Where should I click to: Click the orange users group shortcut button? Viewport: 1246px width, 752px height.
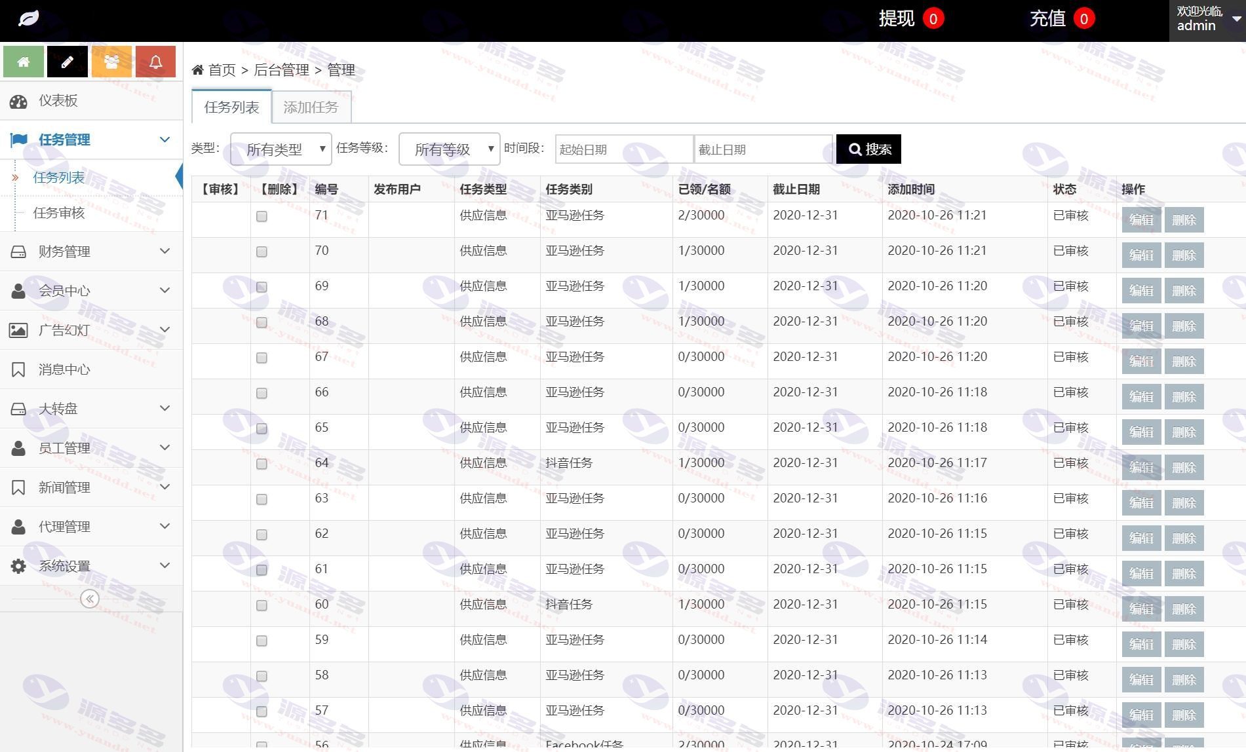[x=111, y=62]
